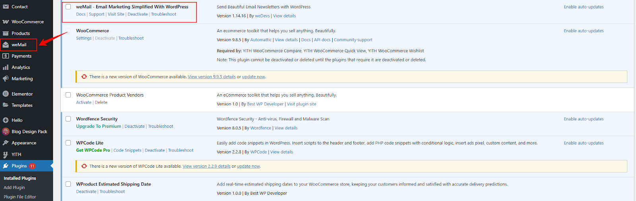
Task: Click the Hello plus-circle icon in sidebar
Action: [x=6, y=120]
